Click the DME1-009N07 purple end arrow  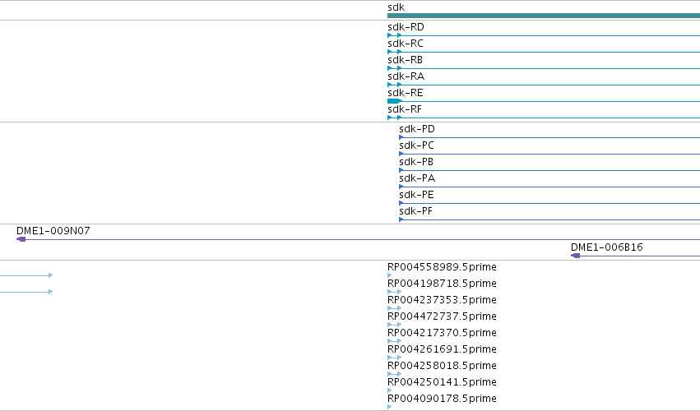(x=21, y=239)
